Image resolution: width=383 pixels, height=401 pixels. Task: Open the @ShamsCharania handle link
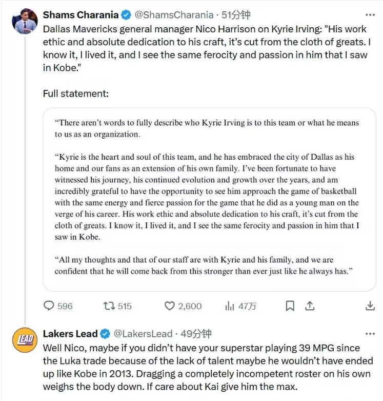click(174, 15)
